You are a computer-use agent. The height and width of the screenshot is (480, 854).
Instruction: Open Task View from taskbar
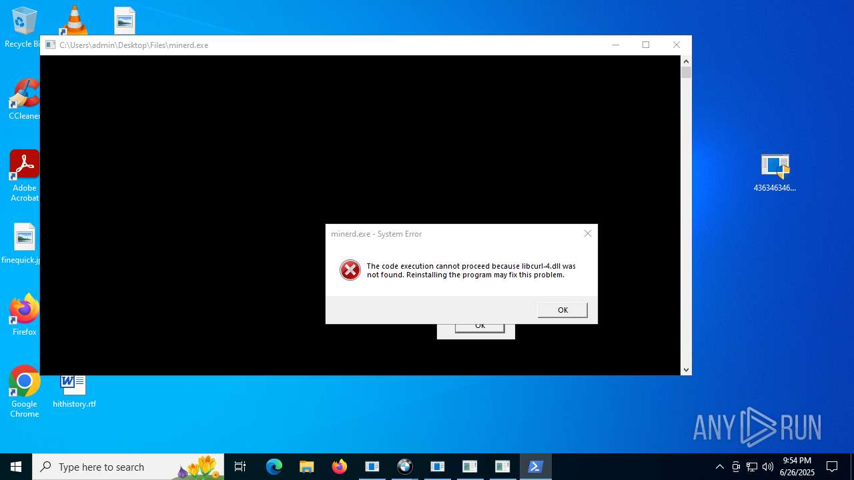pyautogui.click(x=240, y=467)
